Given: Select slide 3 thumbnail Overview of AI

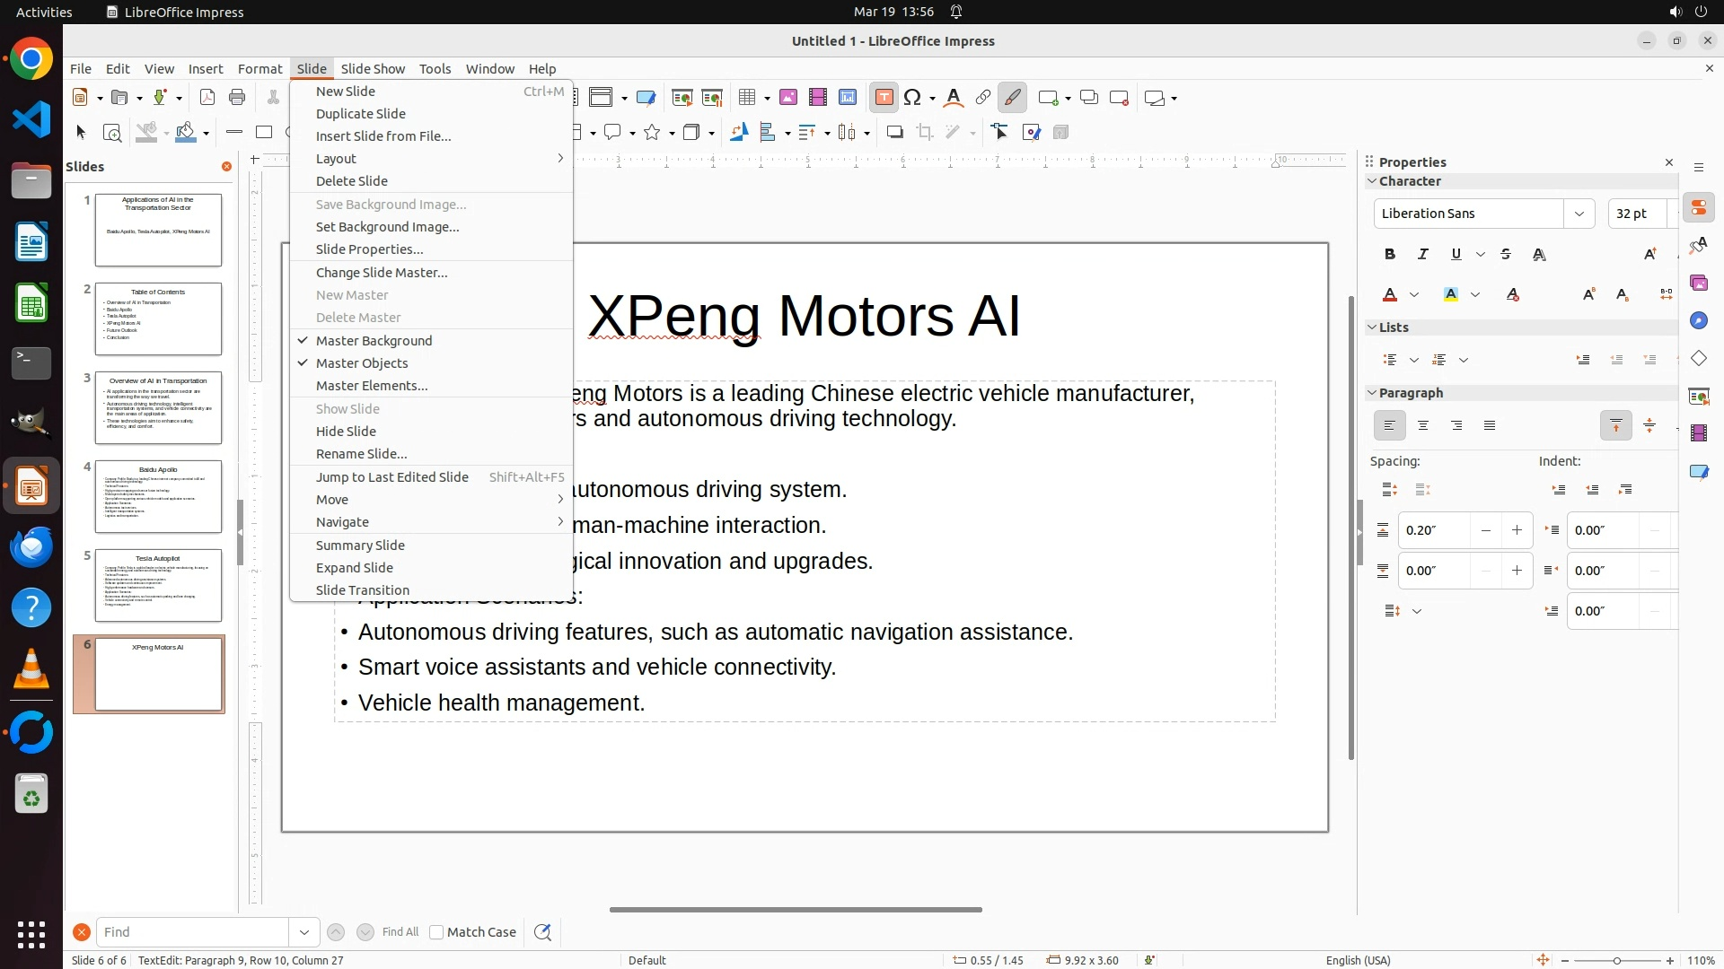Looking at the screenshot, I should (158, 408).
